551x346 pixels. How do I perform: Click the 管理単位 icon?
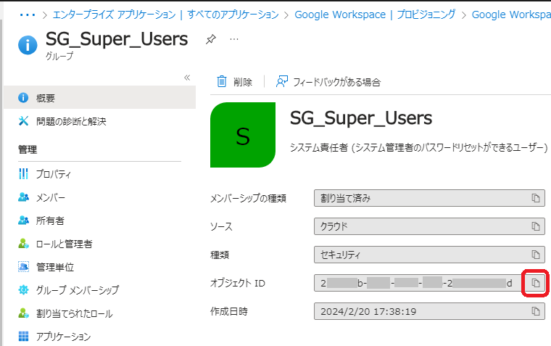[23, 267]
